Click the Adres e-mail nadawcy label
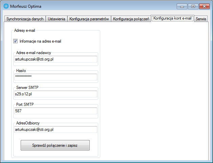This screenshot has width=213, height=163. point(34,53)
